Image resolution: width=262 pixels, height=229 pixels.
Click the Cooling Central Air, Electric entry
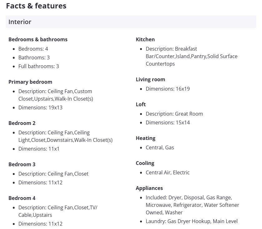[167, 172]
